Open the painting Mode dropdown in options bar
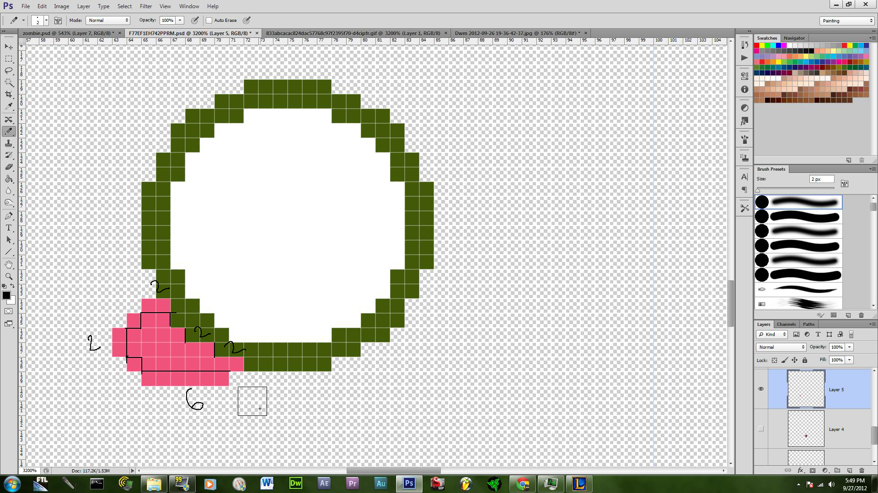 point(108,20)
